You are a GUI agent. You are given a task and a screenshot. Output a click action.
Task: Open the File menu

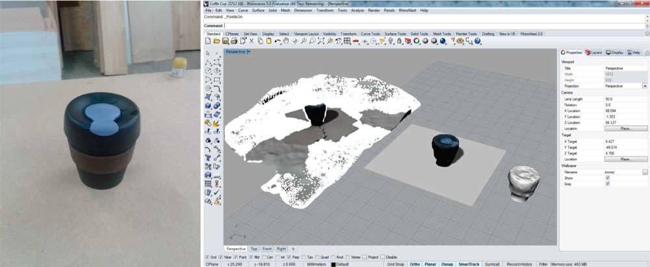tap(208, 10)
